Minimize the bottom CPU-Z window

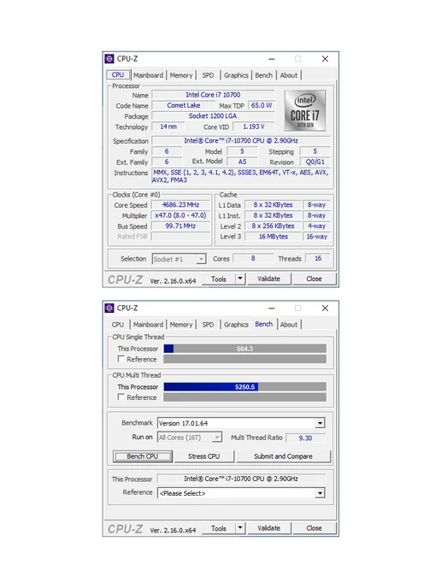coord(272,309)
